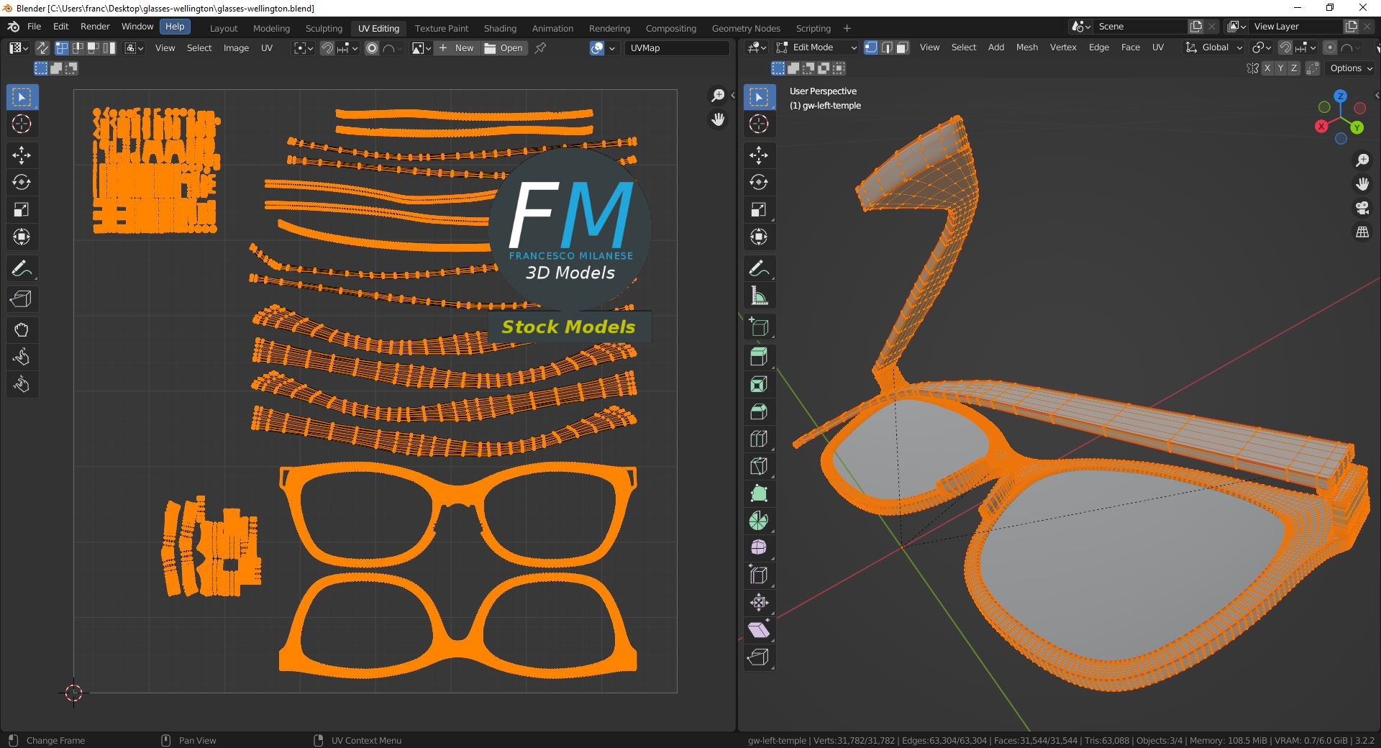The image size is (1381, 748).
Task: Enable X axis mirror in viewport
Action: pos(1267,68)
